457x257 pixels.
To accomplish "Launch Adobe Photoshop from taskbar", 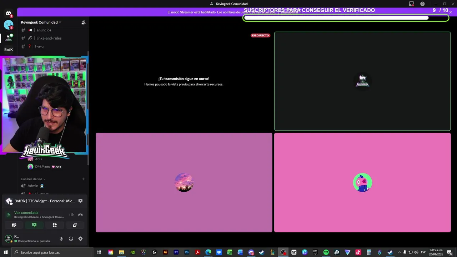I will pyautogui.click(x=187, y=252).
